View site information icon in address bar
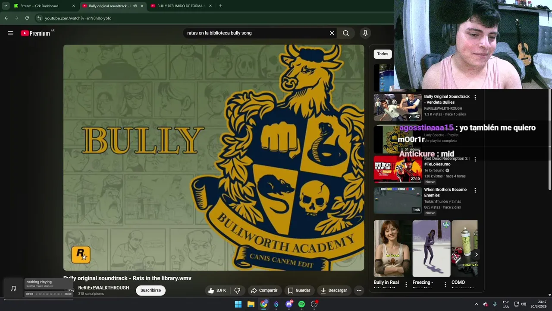Screen dimensions: 552x311 (39, 18)
